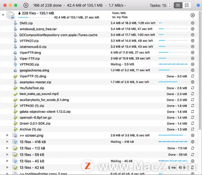
Task: Expand the 13 files 112 kB group
Action: click(x=7, y=148)
